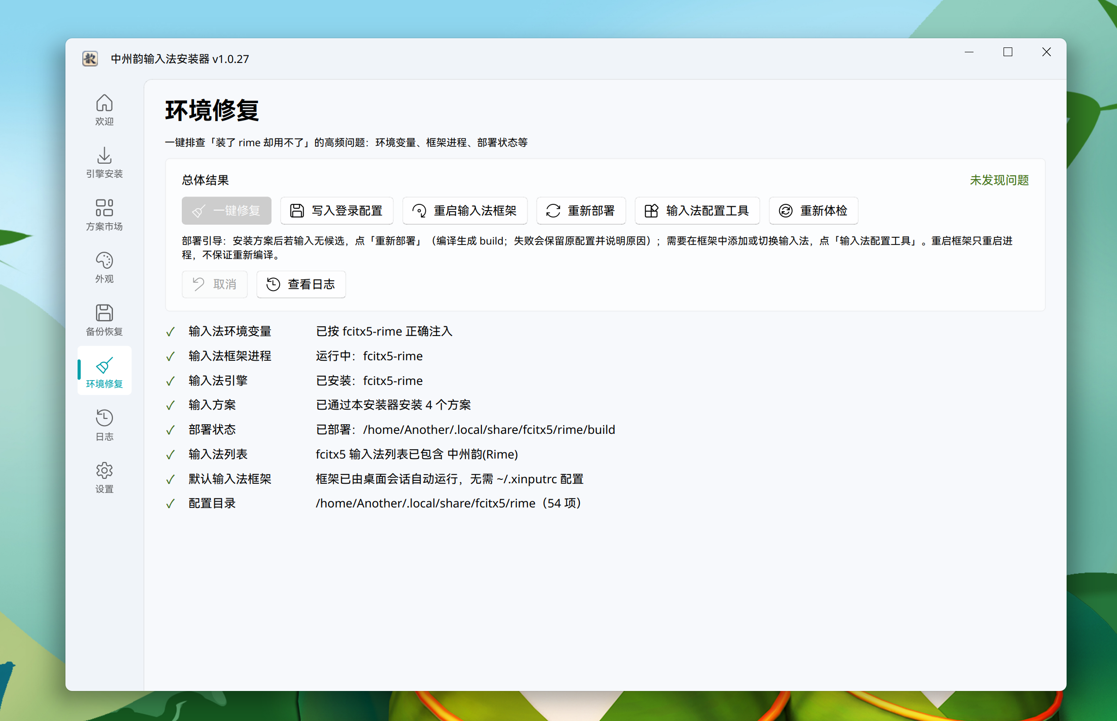Screen dimensions: 1117x721
Task: Go to 引擎安装 in the sidebar
Action: tap(104, 163)
